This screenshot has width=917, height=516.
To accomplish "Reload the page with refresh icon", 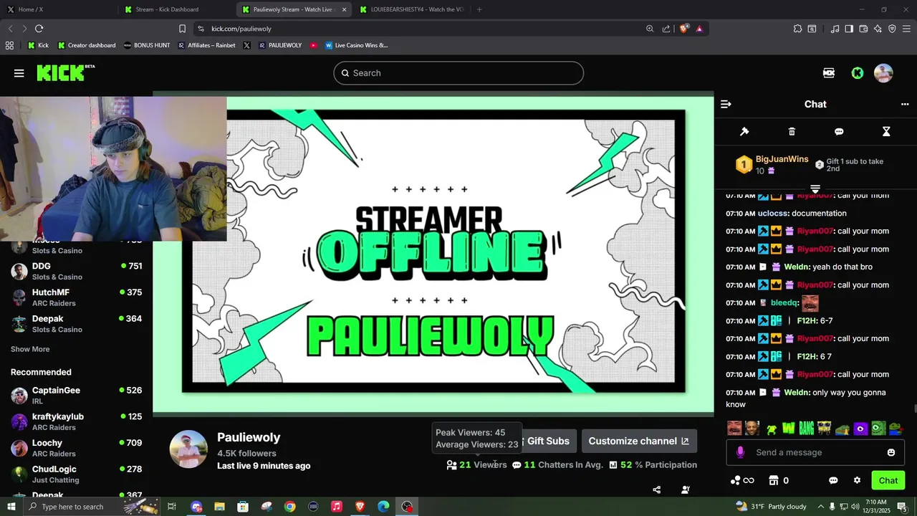I will [x=39, y=29].
